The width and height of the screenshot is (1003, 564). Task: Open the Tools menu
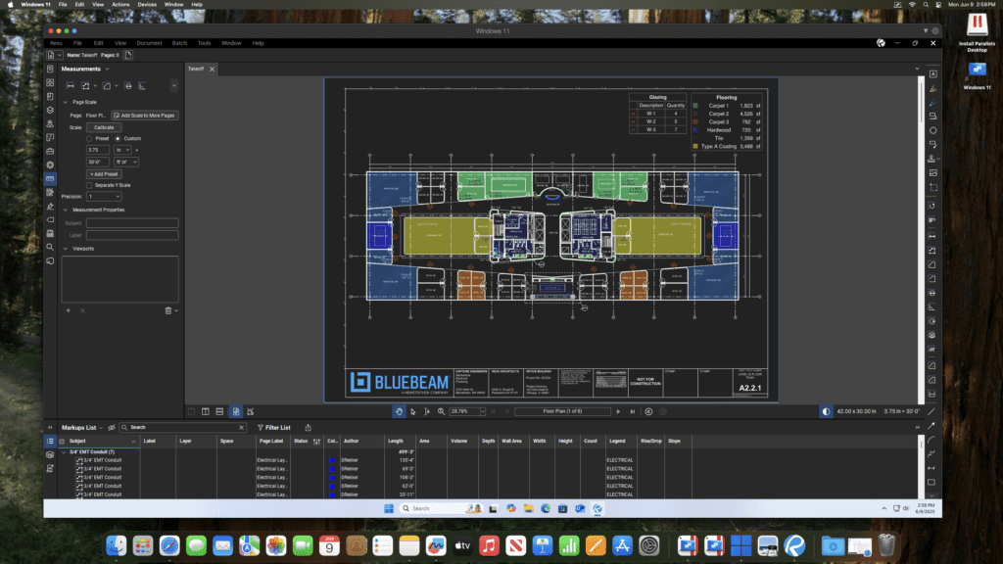(204, 42)
